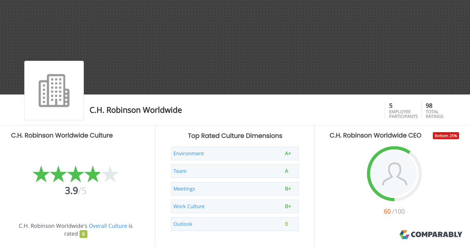Click the Comparably logo
Screen dimensions: 470x247
pyautogui.click(x=431, y=234)
